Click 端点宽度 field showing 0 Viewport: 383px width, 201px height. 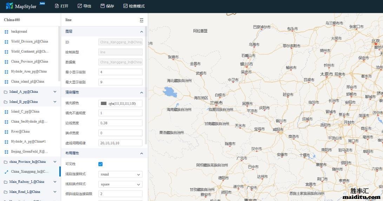[120, 133]
